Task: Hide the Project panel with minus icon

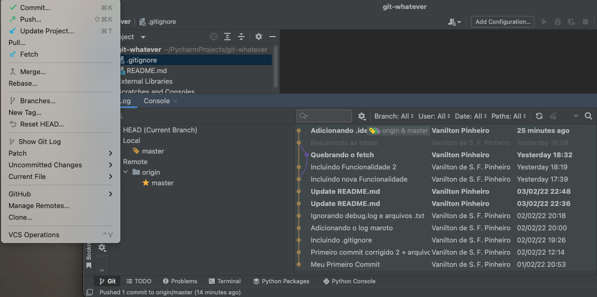Action: [272, 37]
